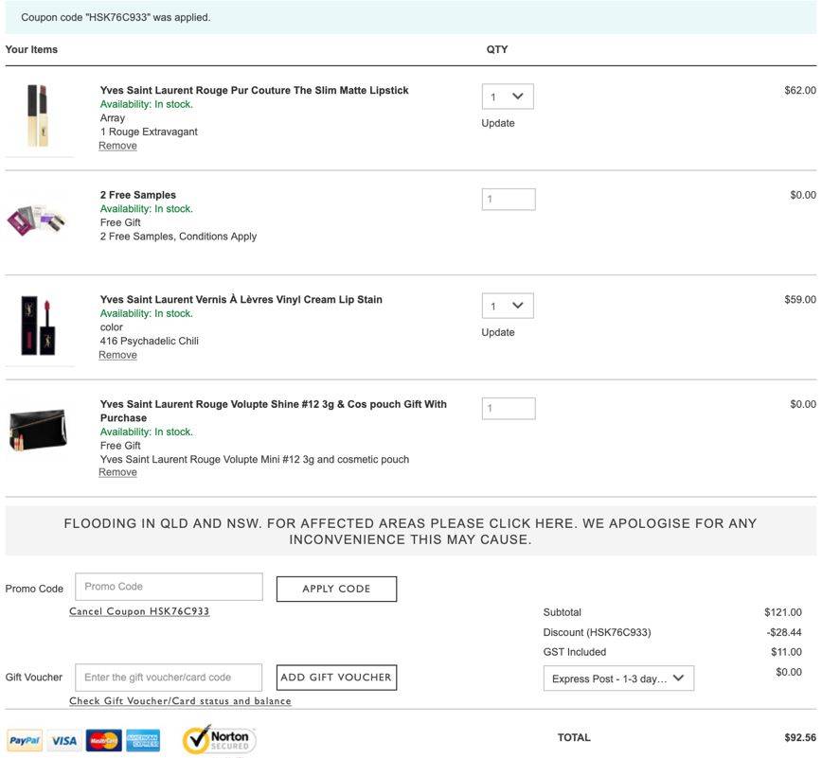Click the 2 Free Samples title

coord(138,195)
